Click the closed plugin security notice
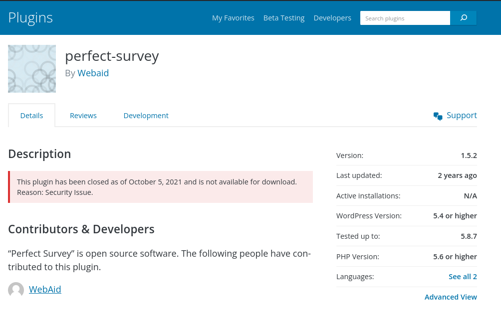The image size is (501, 329). pos(161,187)
